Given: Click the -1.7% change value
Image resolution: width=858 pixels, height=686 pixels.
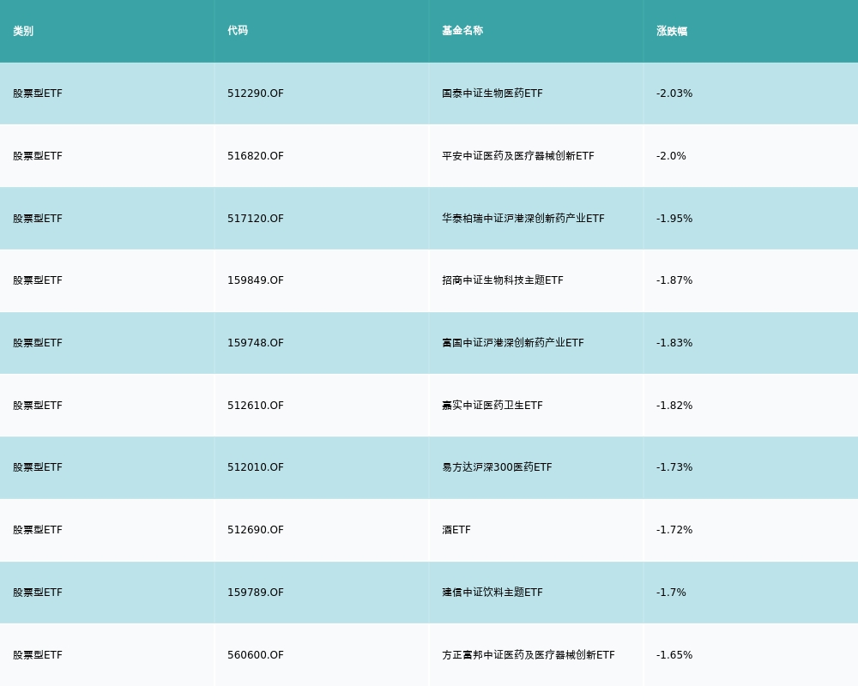Looking at the screenshot, I should tap(671, 593).
